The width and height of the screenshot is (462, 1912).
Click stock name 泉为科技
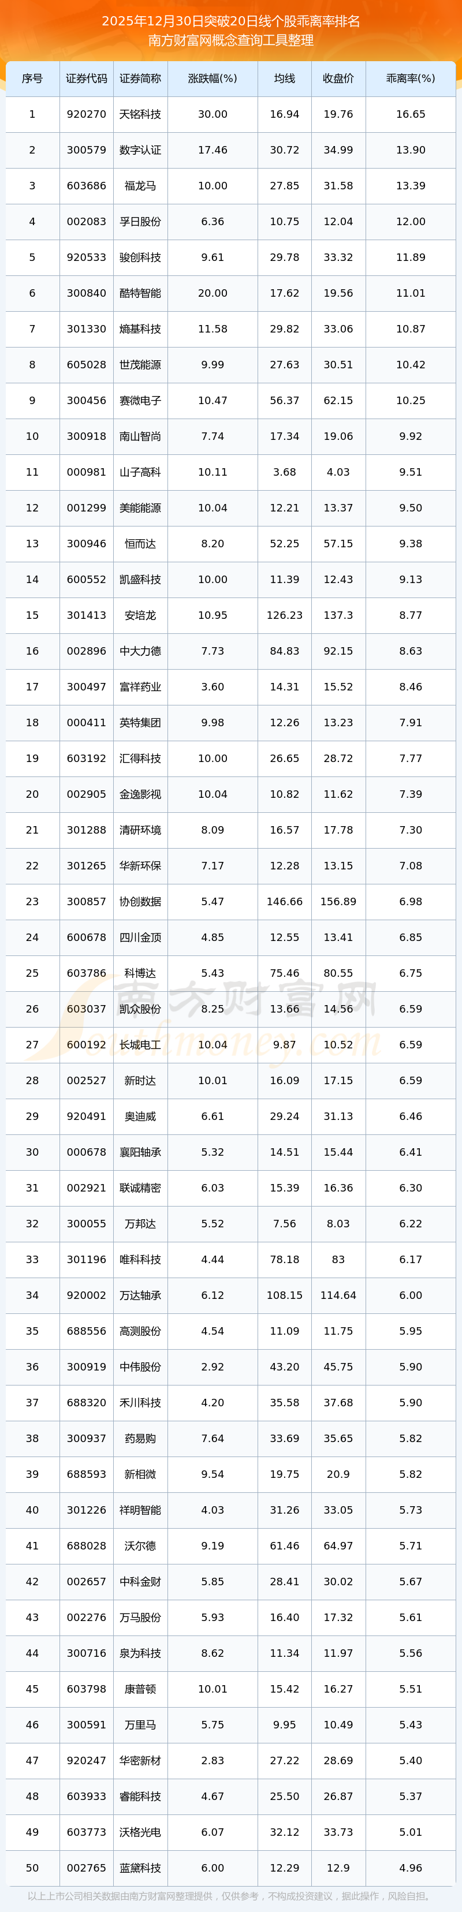click(140, 1653)
